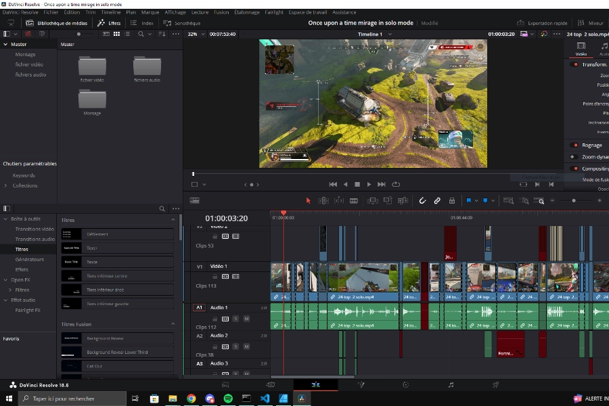Open Google Chrome from the taskbar
The image size is (609, 406).
[191, 399]
